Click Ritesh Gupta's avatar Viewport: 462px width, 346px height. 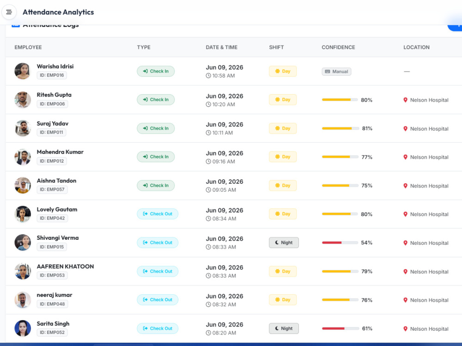click(x=23, y=100)
